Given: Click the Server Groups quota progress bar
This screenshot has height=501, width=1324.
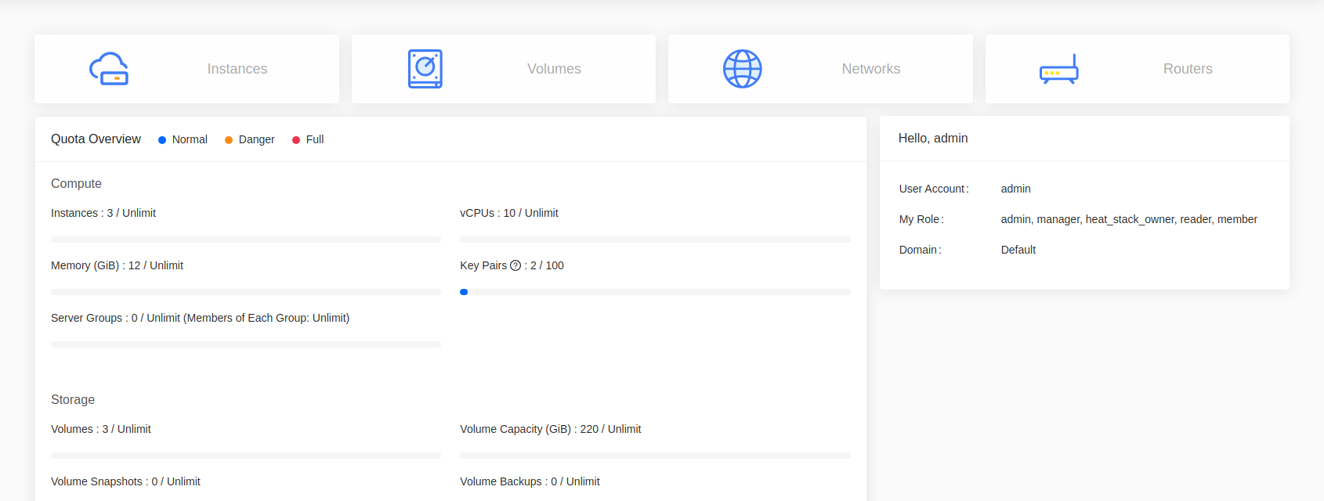Looking at the screenshot, I should point(246,344).
